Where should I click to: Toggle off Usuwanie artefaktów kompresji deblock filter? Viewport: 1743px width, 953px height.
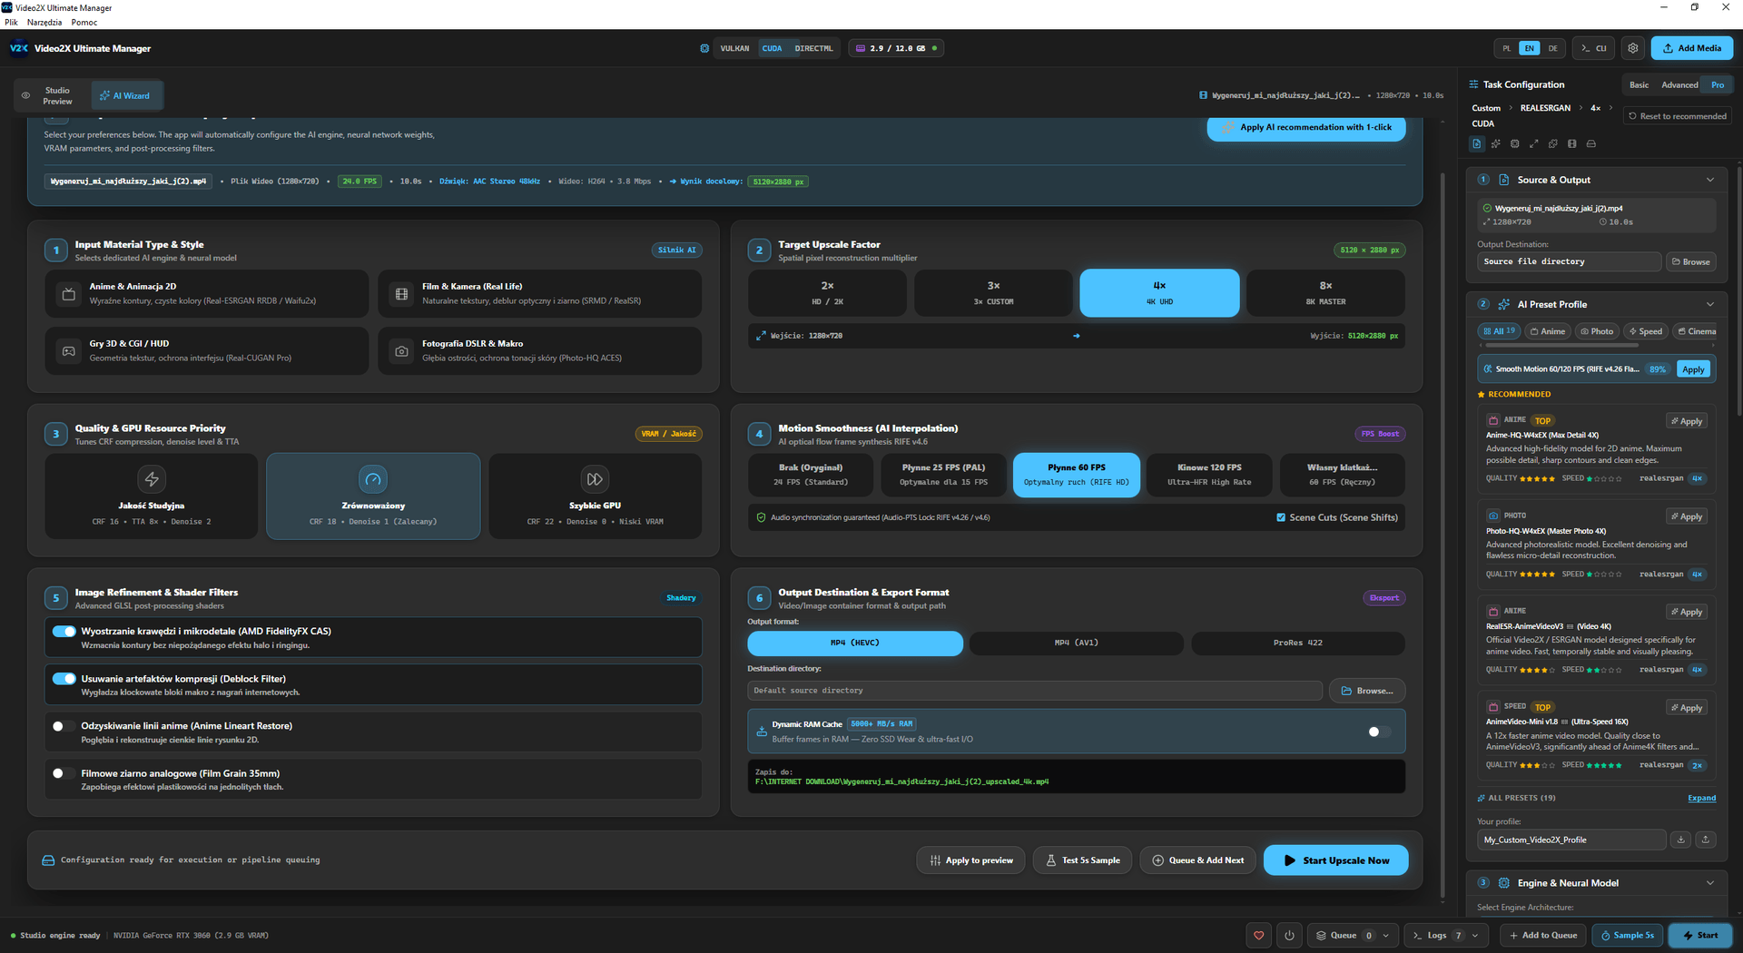[64, 679]
